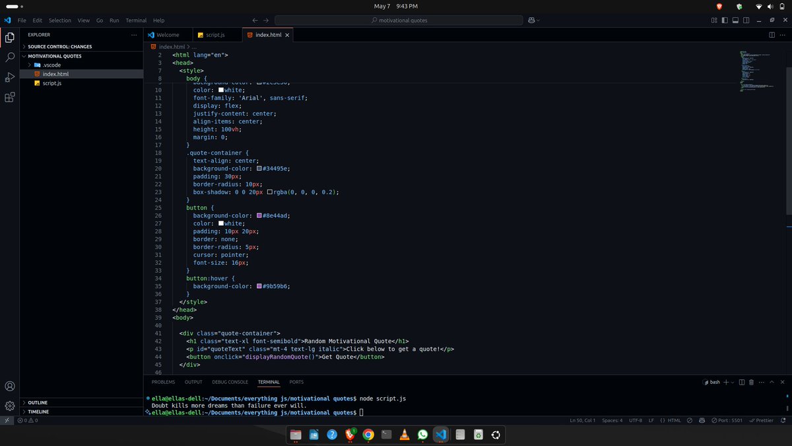This screenshot has height=446, width=792.
Task: Open the Selection menu
Action: (x=60, y=20)
